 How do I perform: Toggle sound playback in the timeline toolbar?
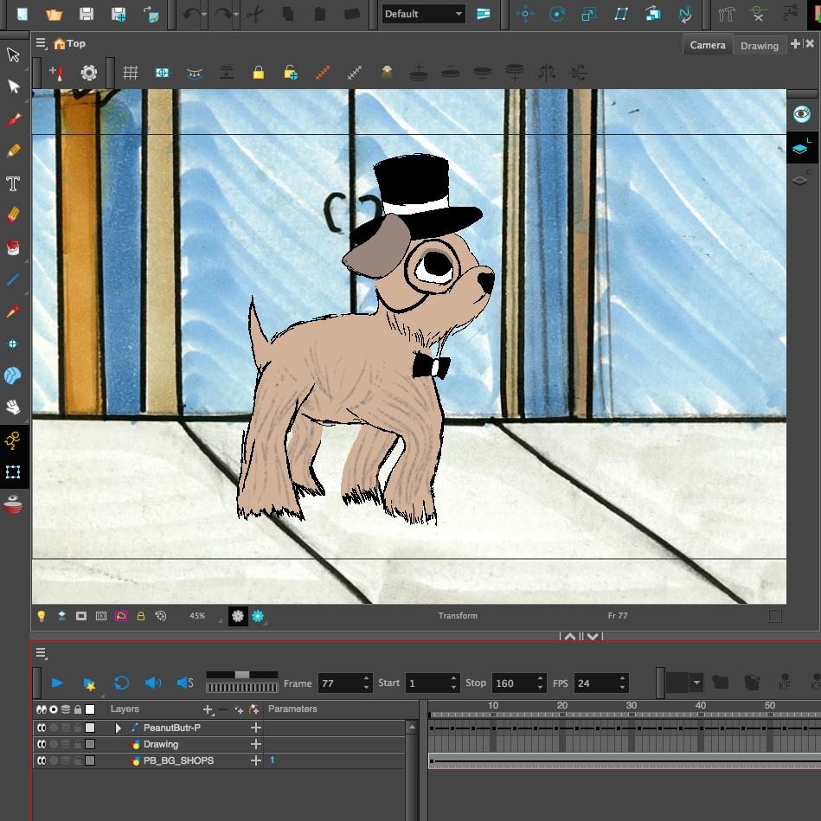point(153,683)
